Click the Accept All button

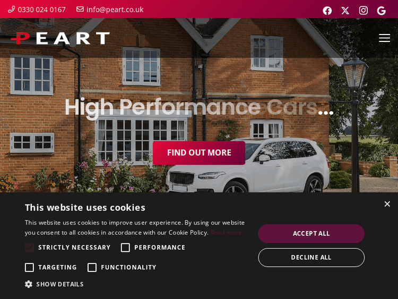pyautogui.click(x=311, y=234)
